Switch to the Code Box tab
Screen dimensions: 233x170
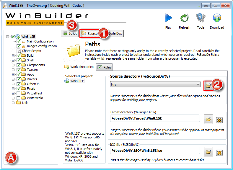(x=115, y=33)
